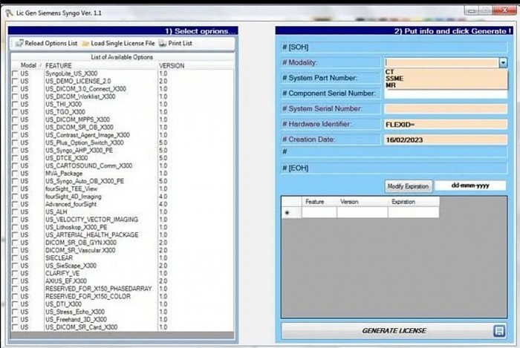The image size is (520, 348).
Task: Toggle the US_TGO_X300 checkbox
Action: 15,111
